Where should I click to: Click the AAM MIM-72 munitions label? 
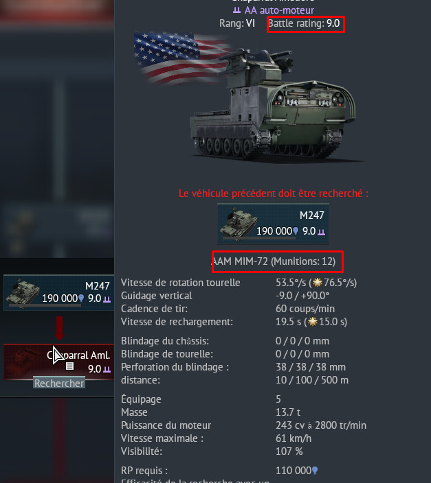pyautogui.click(x=274, y=261)
